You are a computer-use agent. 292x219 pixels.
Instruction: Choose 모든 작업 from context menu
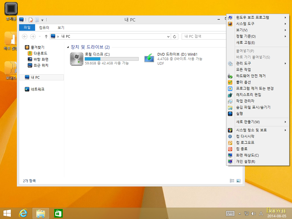point(258,70)
